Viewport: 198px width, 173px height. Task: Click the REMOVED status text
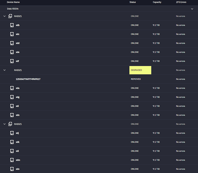point(136,79)
